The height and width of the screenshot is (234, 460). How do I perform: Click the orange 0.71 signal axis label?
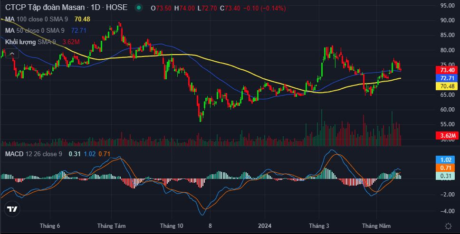pos(446,168)
